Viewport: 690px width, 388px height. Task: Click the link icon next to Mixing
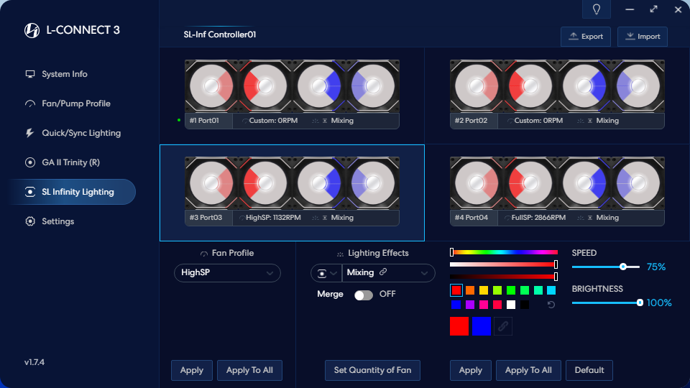pyautogui.click(x=383, y=272)
